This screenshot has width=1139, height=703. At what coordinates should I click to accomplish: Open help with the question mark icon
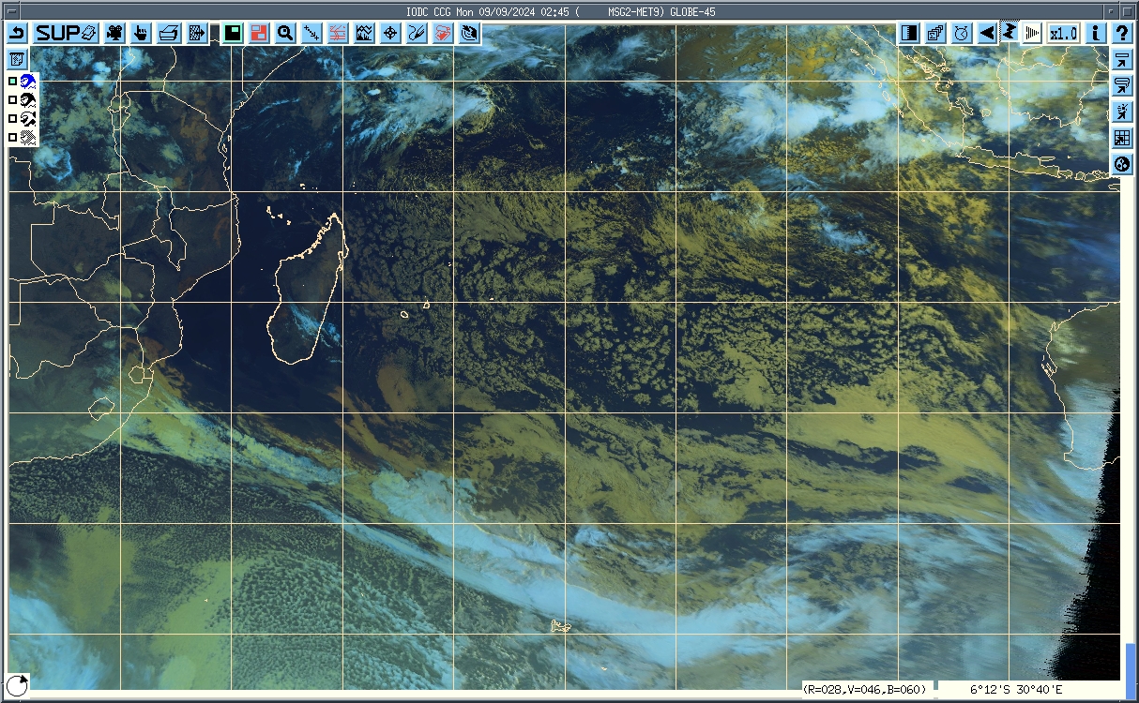(x=1121, y=33)
